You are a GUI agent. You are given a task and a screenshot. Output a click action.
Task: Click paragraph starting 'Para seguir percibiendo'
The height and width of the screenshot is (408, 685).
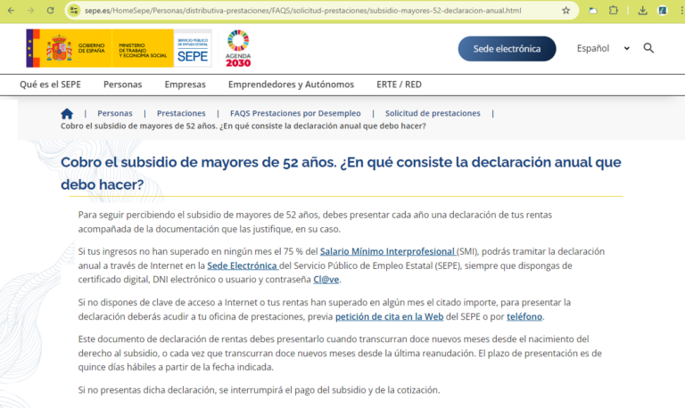(315, 222)
